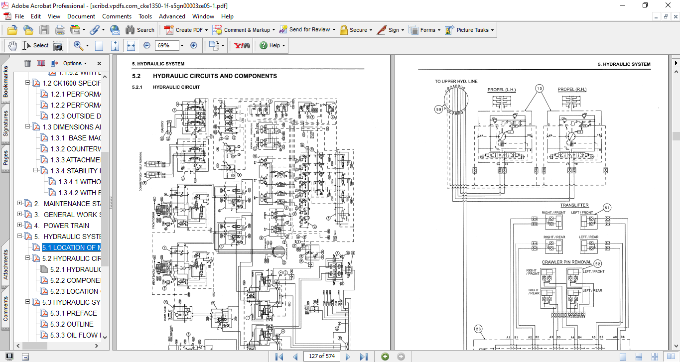Open the bookmark Options button
The image size is (680, 362).
[x=75, y=63]
